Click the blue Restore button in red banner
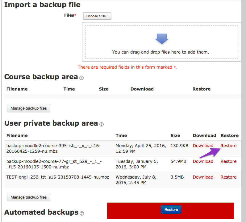Screen dimensions: 246x222 171,209
